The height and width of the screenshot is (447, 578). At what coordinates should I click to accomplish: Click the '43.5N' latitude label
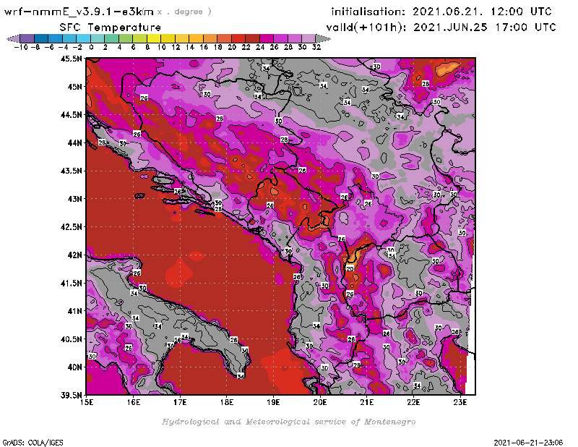(x=71, y=171)
